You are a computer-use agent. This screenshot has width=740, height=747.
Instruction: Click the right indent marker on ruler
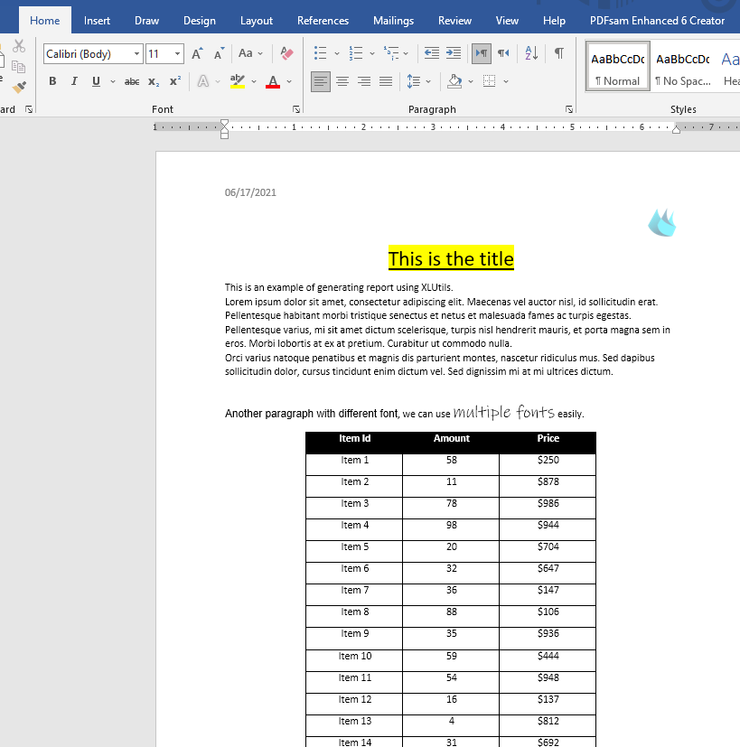tap(676, 128)
